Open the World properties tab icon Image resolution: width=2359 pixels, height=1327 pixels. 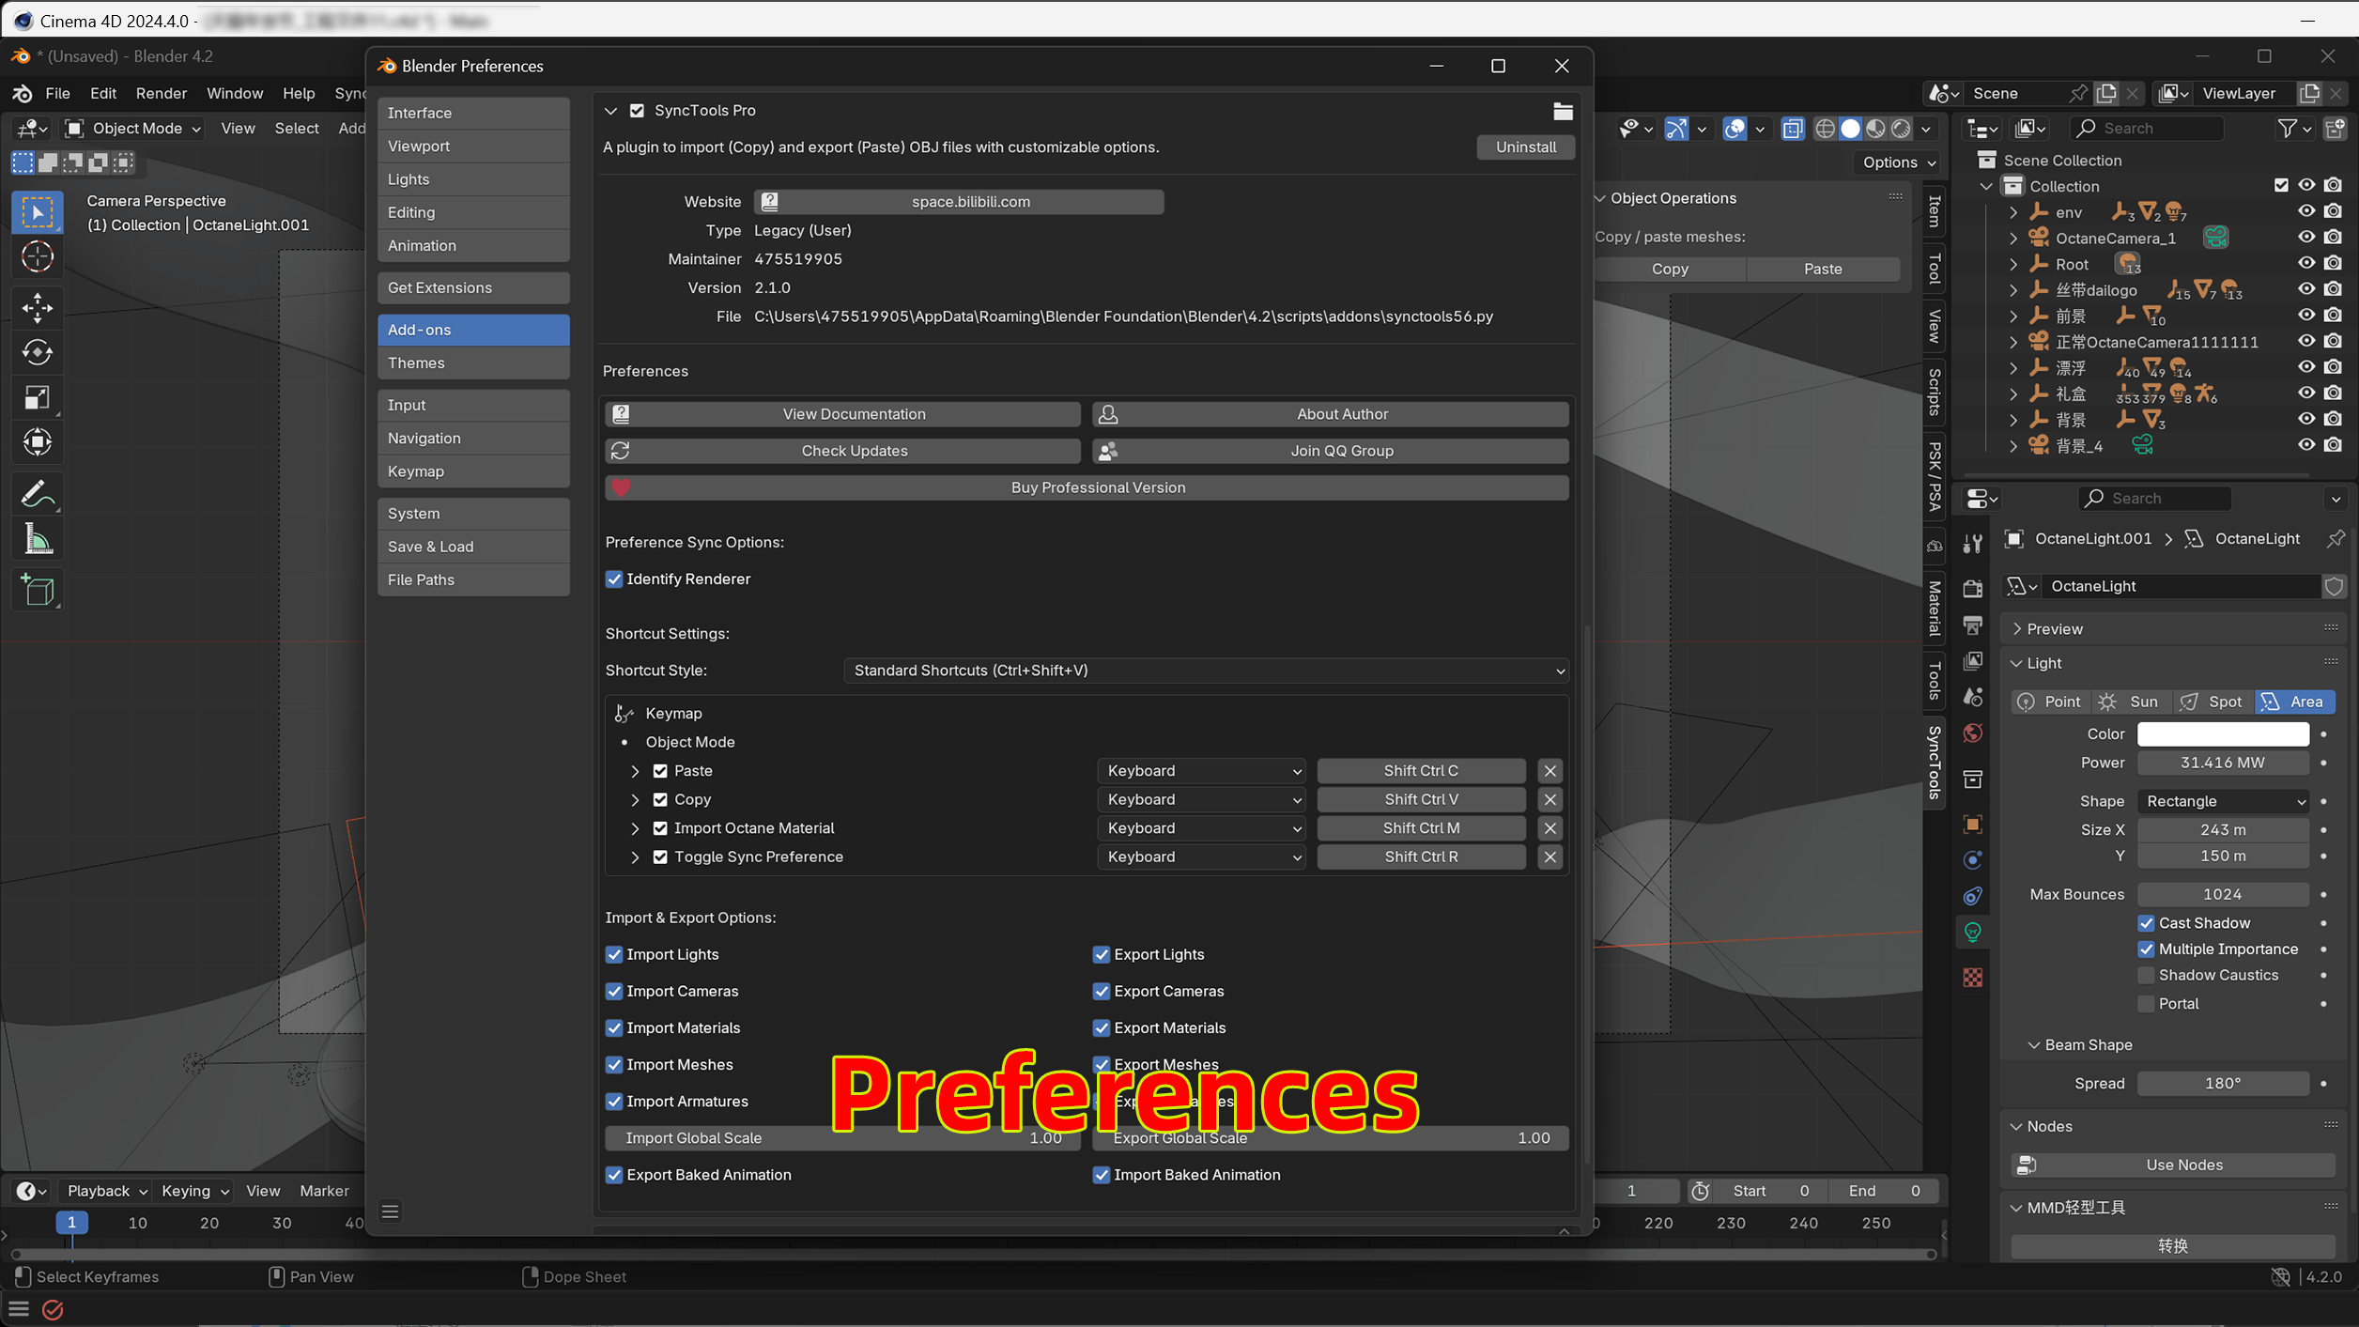(x=1973, y=733)
